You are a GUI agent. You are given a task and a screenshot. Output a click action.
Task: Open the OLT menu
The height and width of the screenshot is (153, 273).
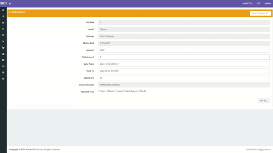tap(258, 4)
